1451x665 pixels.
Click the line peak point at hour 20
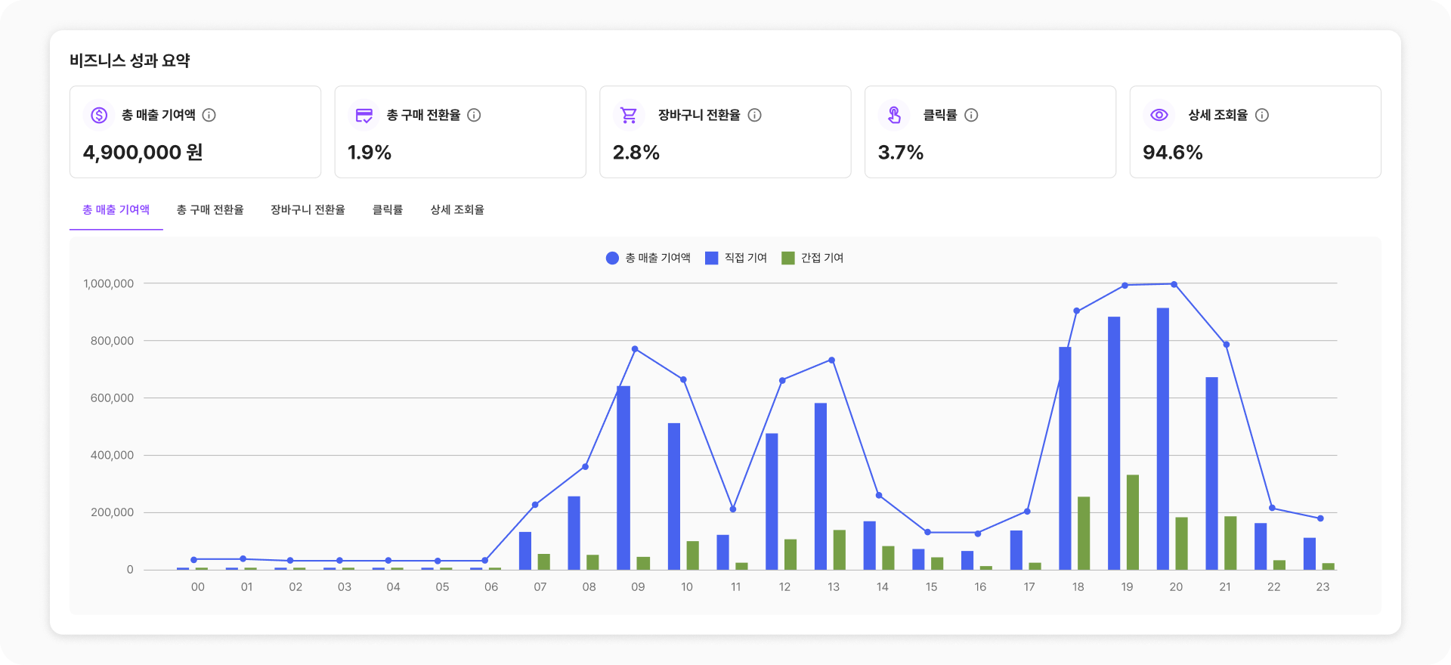tap(1174, 284)
